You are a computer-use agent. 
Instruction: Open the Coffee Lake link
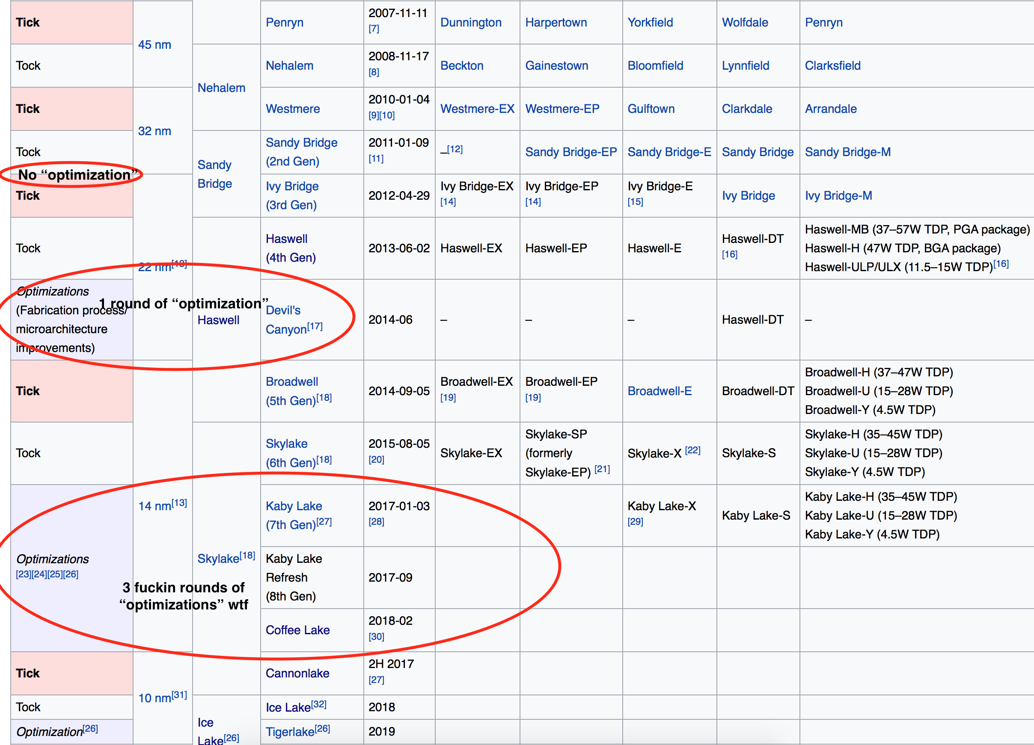[298, 630]
